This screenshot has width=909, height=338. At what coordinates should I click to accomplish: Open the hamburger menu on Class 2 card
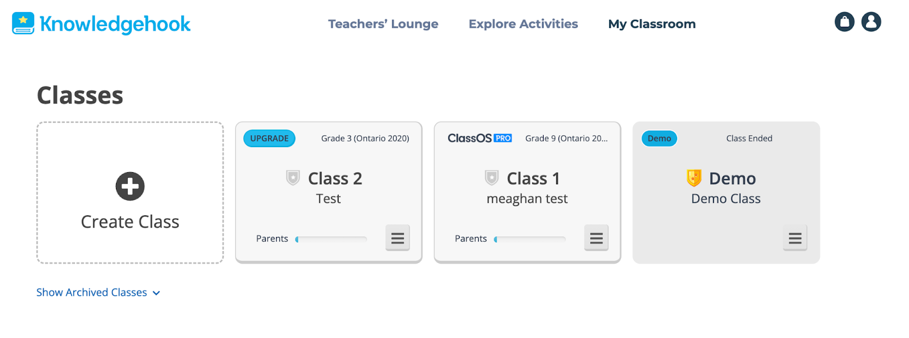(398, 238)
